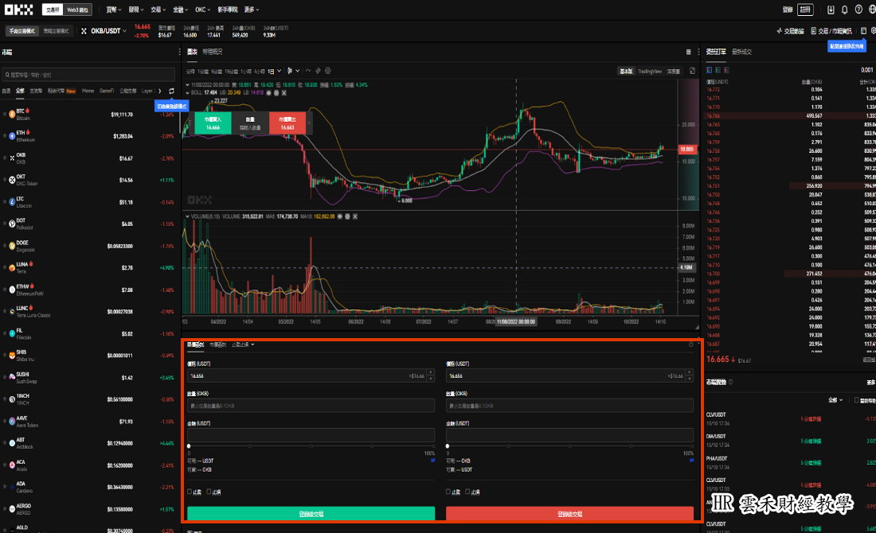
Task: Close the quick trade popup on chart
Action: pos(309,123)
